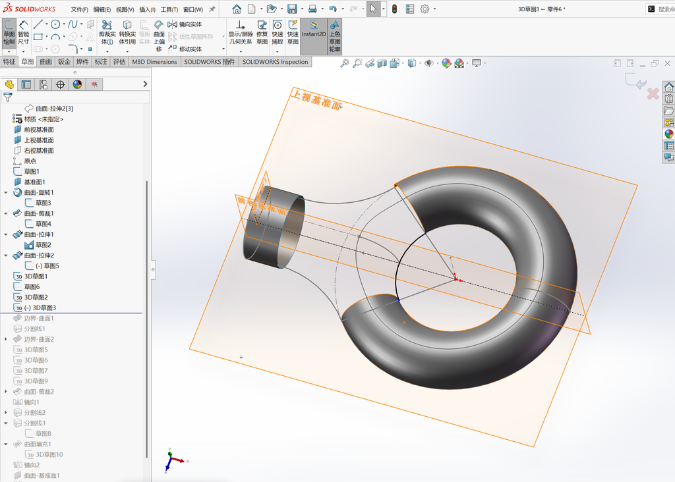Select the Smart Dimension tool
The width and height of the screenshot is (675, 482).
tap(23, 33)
